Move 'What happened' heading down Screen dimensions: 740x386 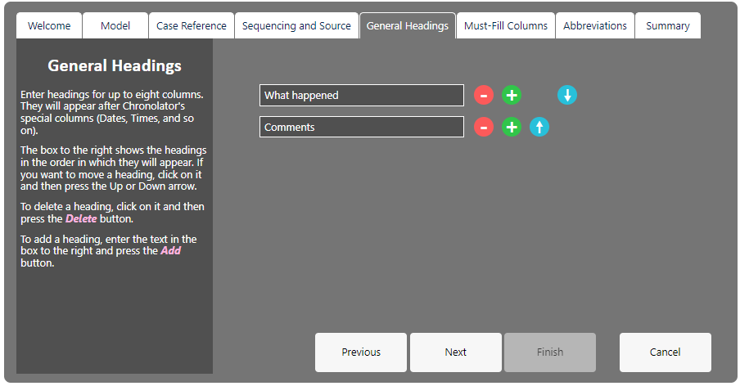click(567, 95)
